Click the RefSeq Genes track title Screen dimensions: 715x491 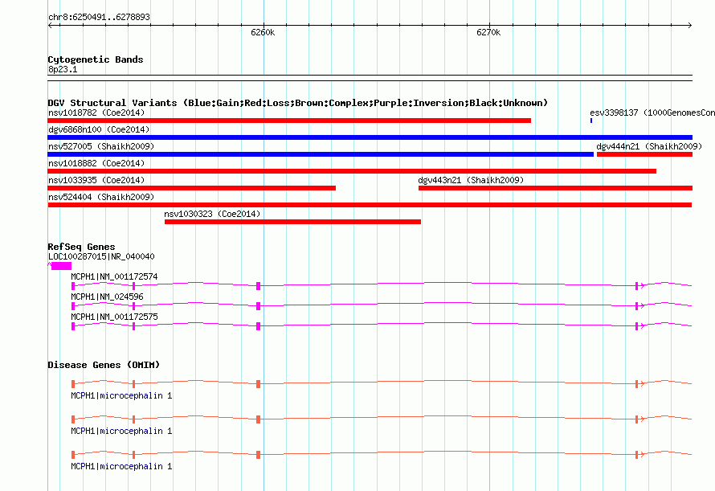point(81,247)
